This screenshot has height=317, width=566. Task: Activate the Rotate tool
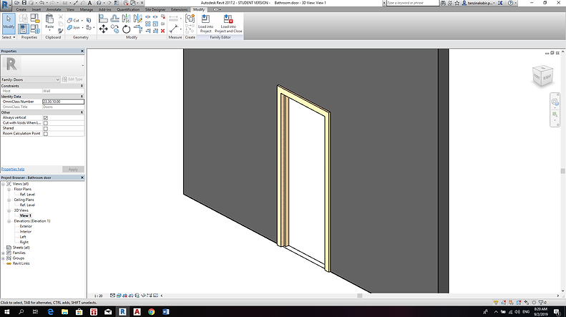point(127,29)
